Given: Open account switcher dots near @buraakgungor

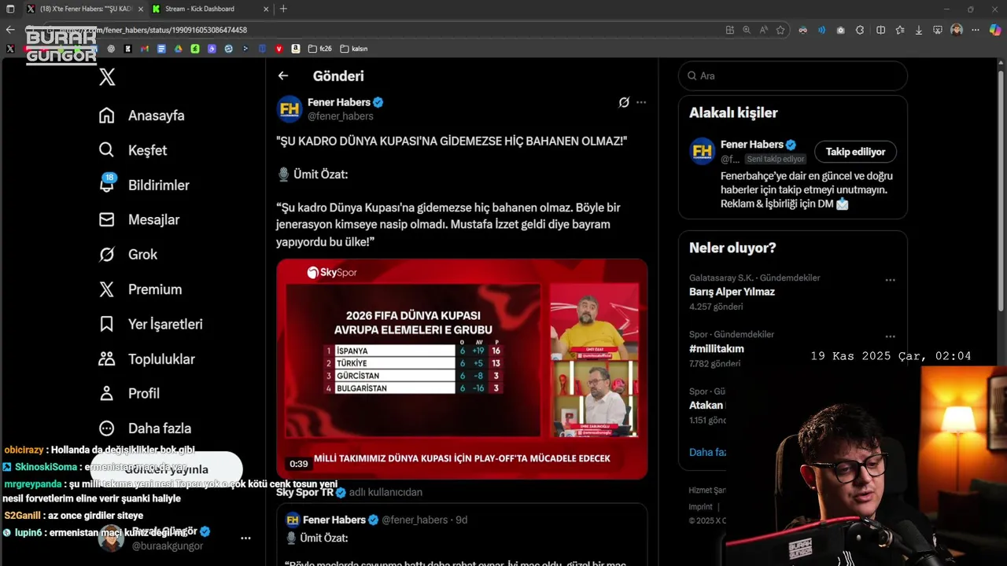Looking at the screenshot, I should coord(245,538).
